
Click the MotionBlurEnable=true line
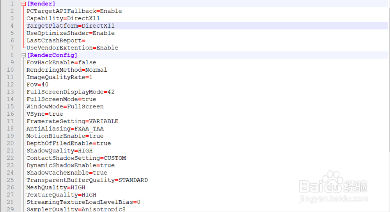pos(65,136)
